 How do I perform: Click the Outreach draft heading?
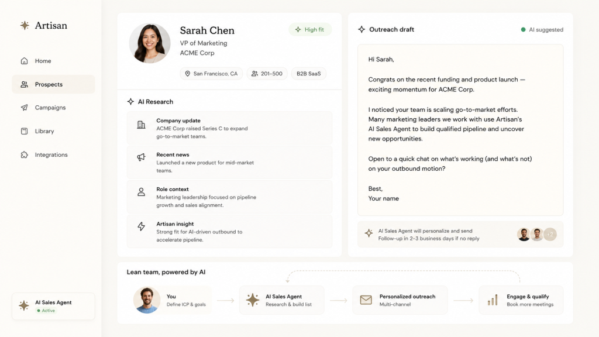click(391, 29)
